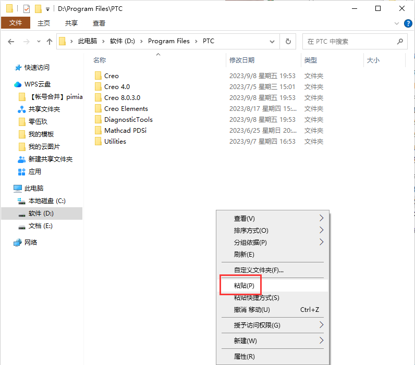Image resolution: width=415 pixels, height=365 pixels.
Task: Click the Forward navigation arrow
Action: [27, 42]
